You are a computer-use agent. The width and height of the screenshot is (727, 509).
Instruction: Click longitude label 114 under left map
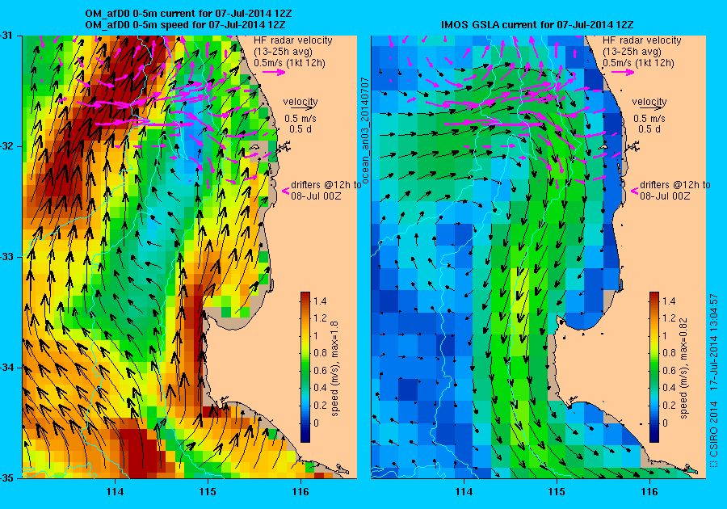tap(115, 492)
